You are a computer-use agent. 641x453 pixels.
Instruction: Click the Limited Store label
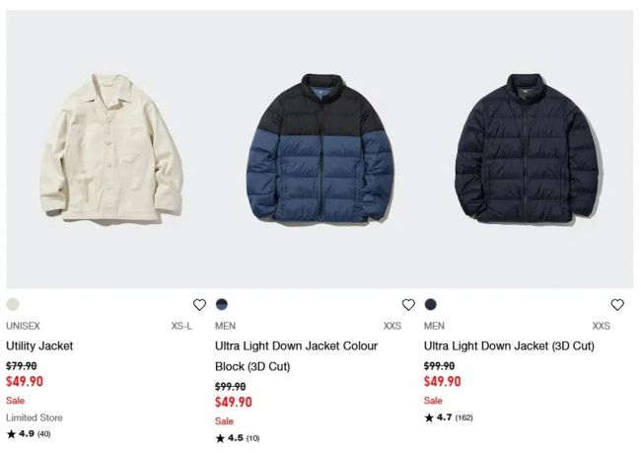click(x=35, y=417)
